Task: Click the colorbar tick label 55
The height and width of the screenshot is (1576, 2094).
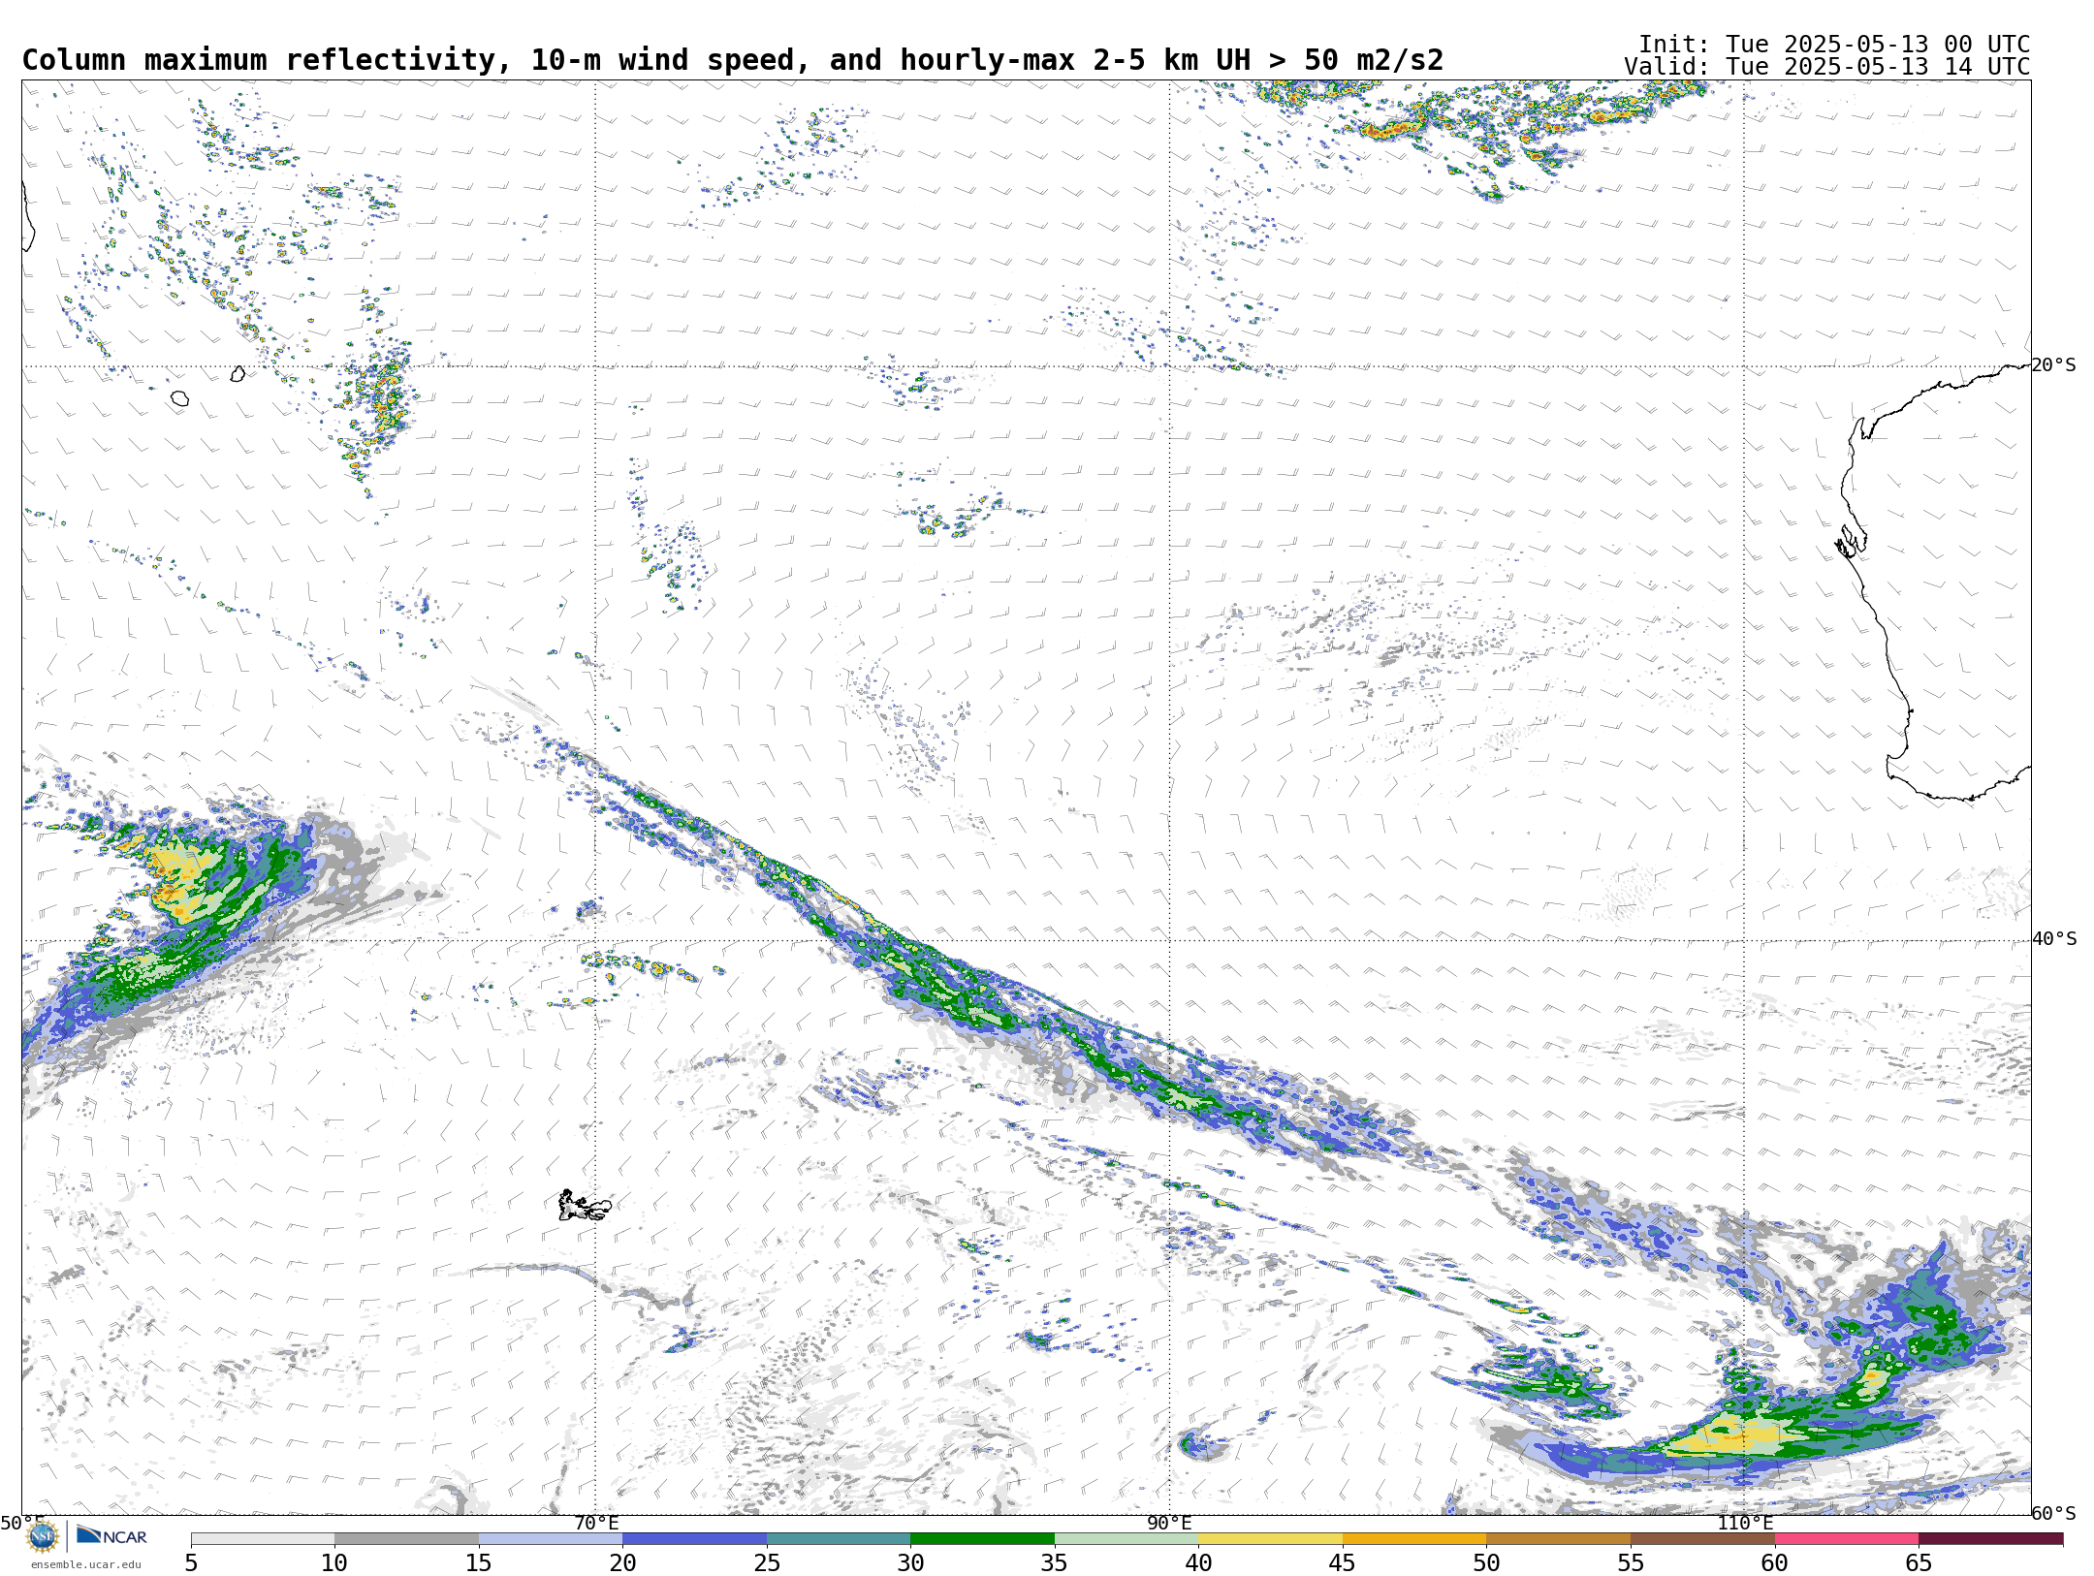Action: click(x=1631, y=1563)
